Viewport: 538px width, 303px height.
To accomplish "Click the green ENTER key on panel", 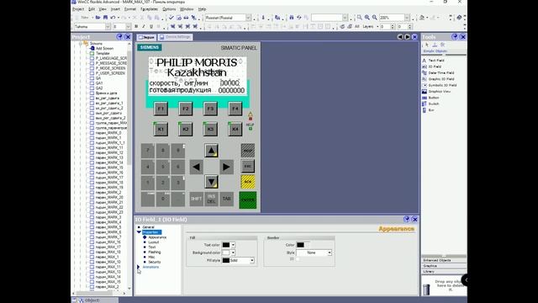I will point(248,200).
